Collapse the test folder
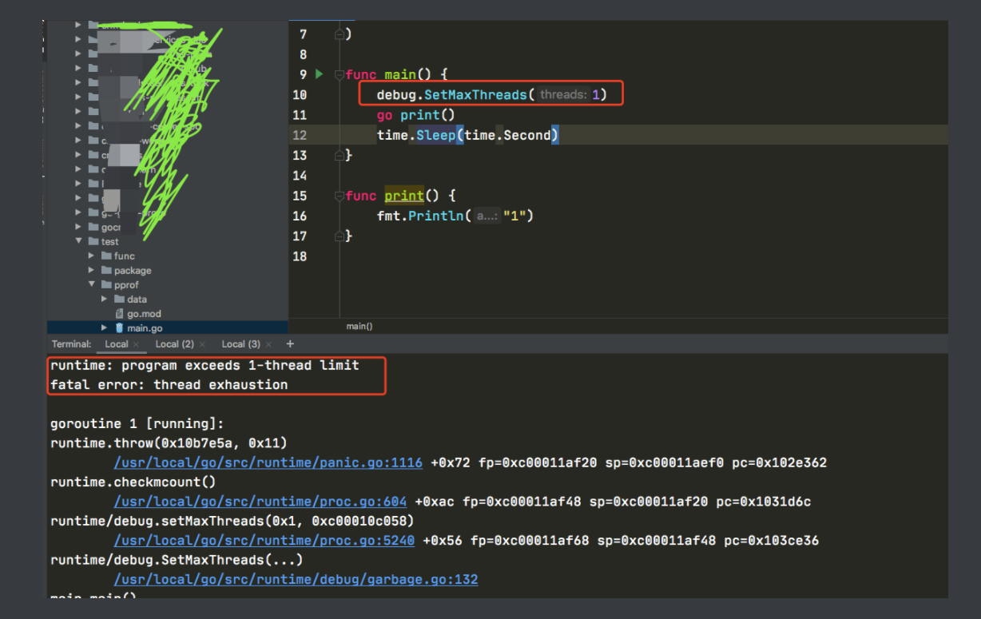 tap(77, 241)
